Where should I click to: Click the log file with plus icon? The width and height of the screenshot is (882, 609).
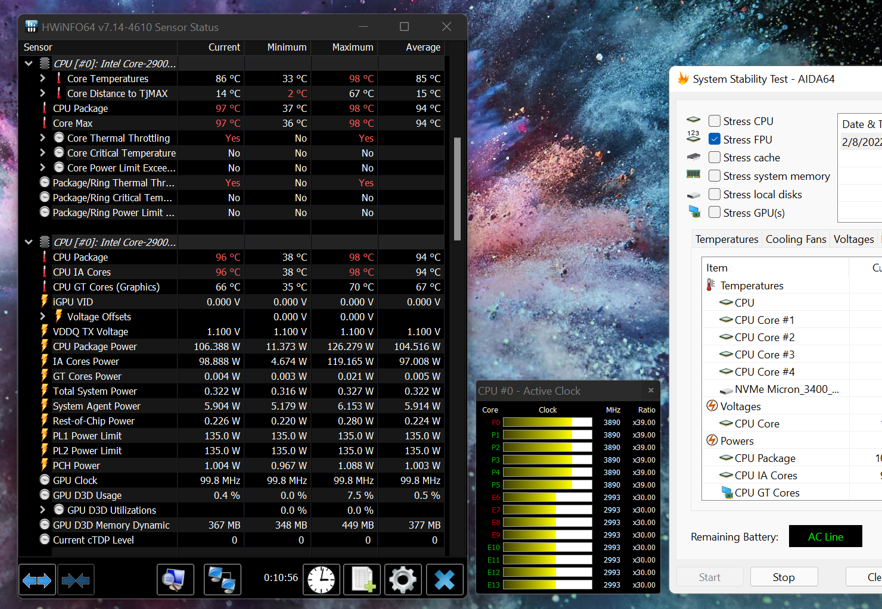pyautogui.click(x=362, y=580)
